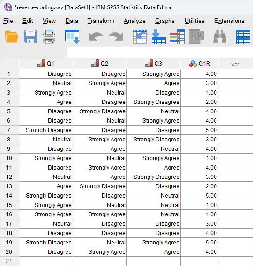Click the Print icon in toolbar
Screen dimensions: 253x266
[49, 37]
